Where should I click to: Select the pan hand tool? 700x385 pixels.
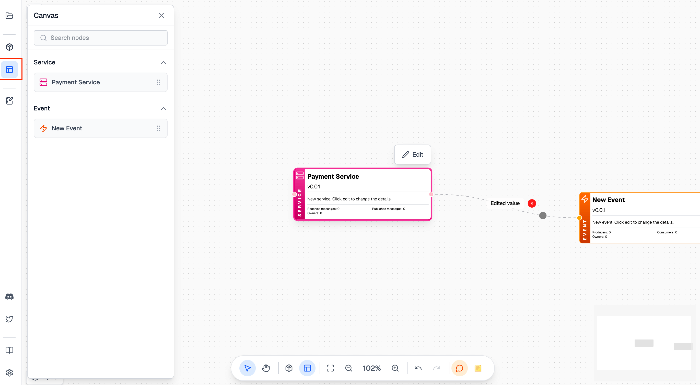(x=266, y=368)
